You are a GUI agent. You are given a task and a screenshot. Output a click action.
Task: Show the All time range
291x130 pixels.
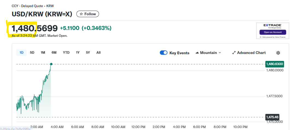click(x=98, y=53)
